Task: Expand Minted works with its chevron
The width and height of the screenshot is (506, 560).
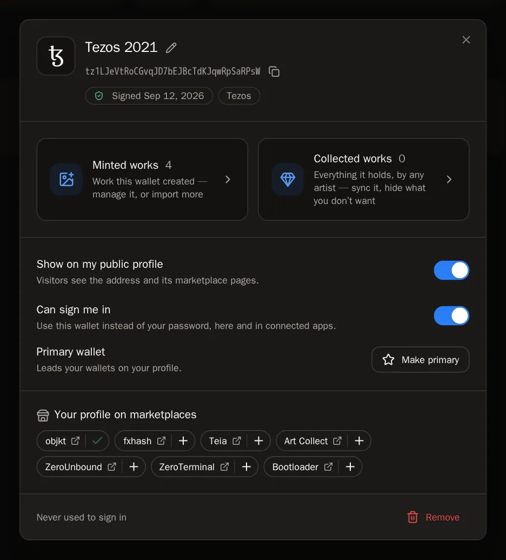Action: coord(228,179)
